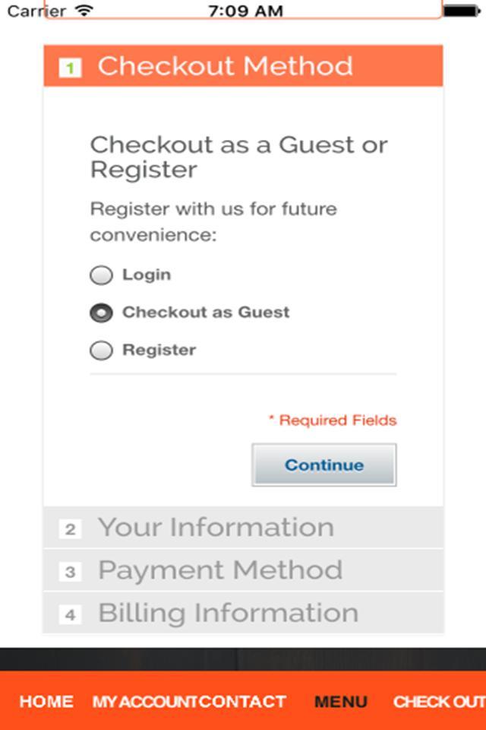Open the HOME tab in bottom bar
The image size is (486, 730).
click(x=46, y=702)
